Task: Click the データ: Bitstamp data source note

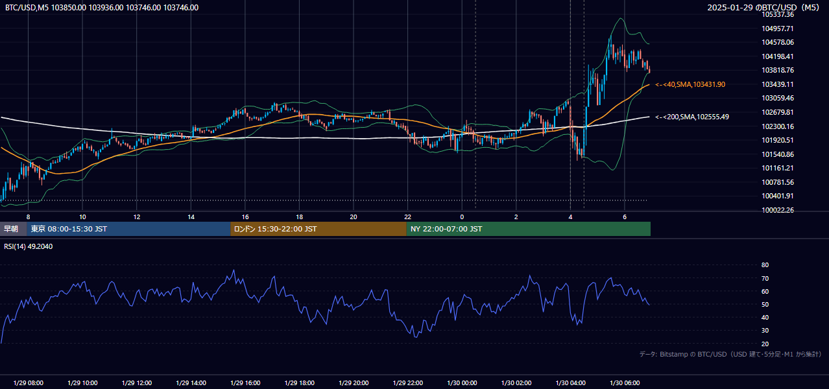Action: pos(730,354)
